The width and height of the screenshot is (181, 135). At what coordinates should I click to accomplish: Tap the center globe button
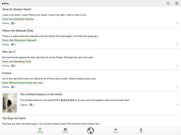pos(90,131)
